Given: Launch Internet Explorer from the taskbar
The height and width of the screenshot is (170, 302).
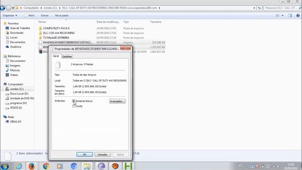Looking at the screenshot, I should pyautogui.click(x=19, y=166).
